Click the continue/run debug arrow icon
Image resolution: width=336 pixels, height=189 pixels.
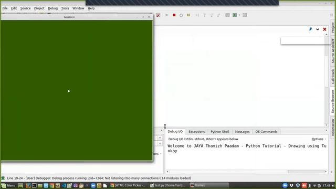tap(167, 15)
